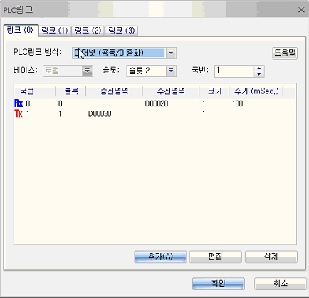Image resolution: width=309 pixels, height=298 pixels.
Task: Cancel with the 취소 button
Action: (281, 284)
